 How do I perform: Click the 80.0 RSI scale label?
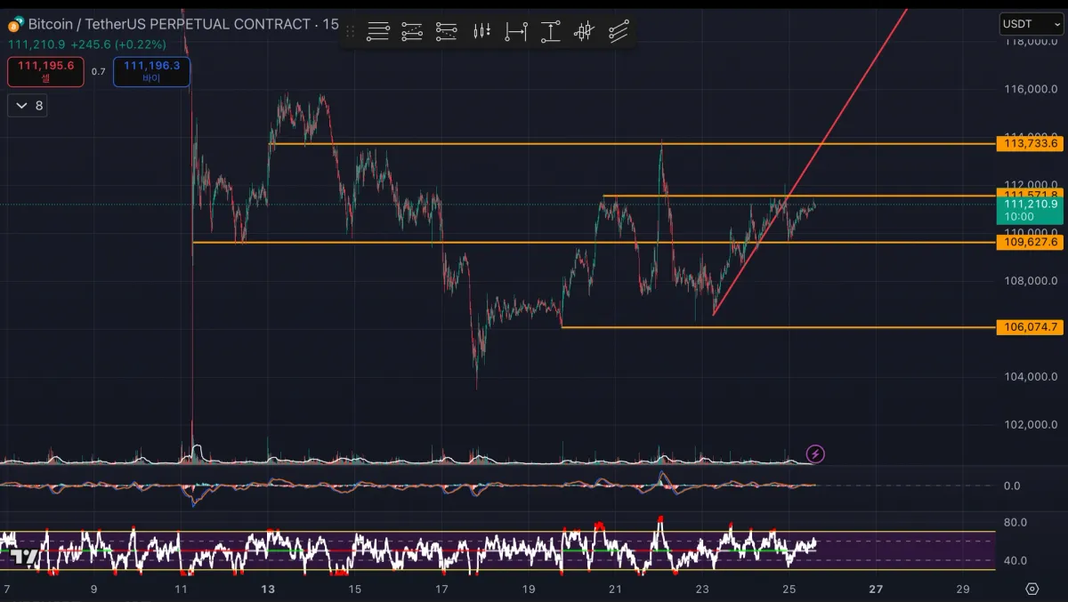[1015, 522]
